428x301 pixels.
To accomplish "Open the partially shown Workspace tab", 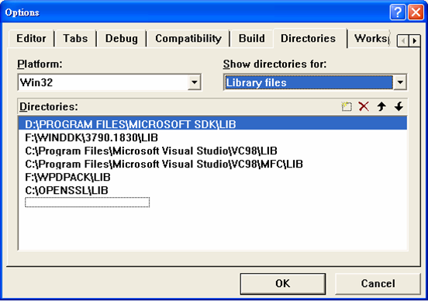I will (x=371, y=39).
